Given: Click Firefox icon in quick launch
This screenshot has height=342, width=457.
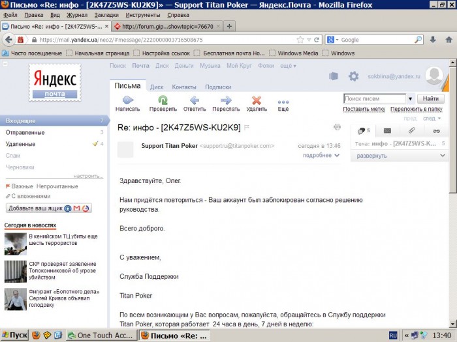Looking at the screenshot, I should pos(36,335).
